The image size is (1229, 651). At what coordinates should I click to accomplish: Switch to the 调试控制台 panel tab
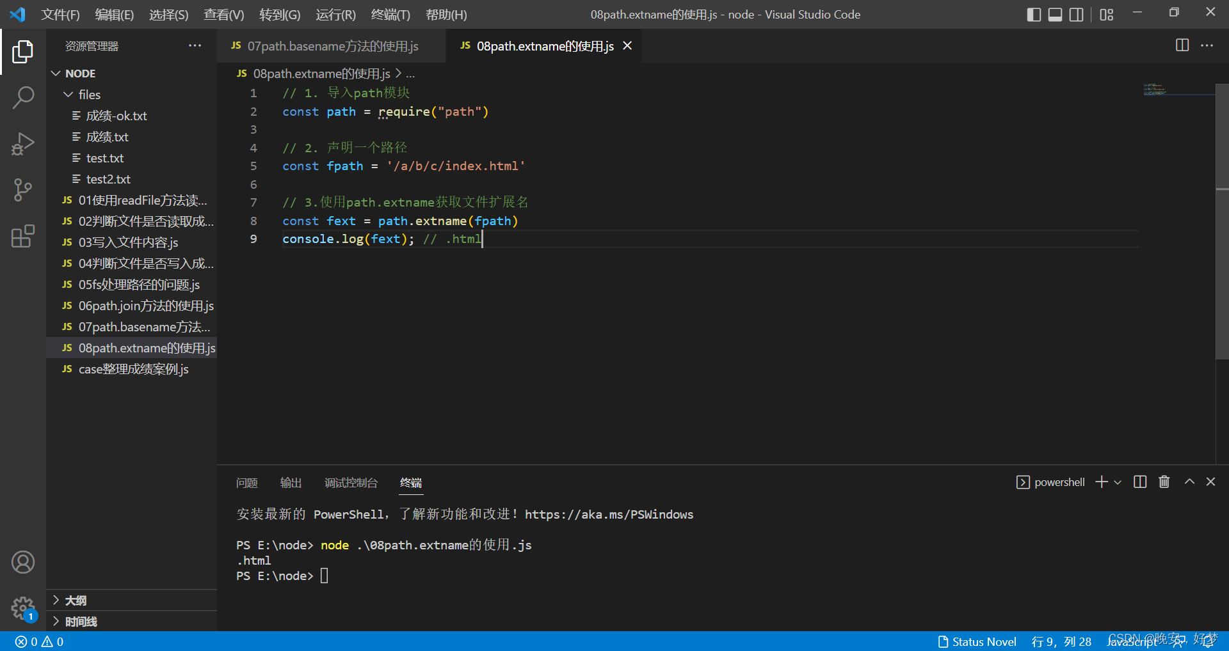click(351, 483)
